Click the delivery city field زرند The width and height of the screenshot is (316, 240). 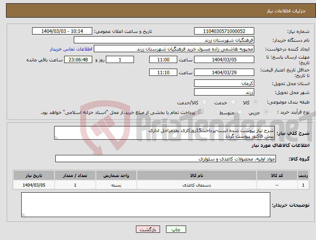pyautogui.click(x=224, y=92)
